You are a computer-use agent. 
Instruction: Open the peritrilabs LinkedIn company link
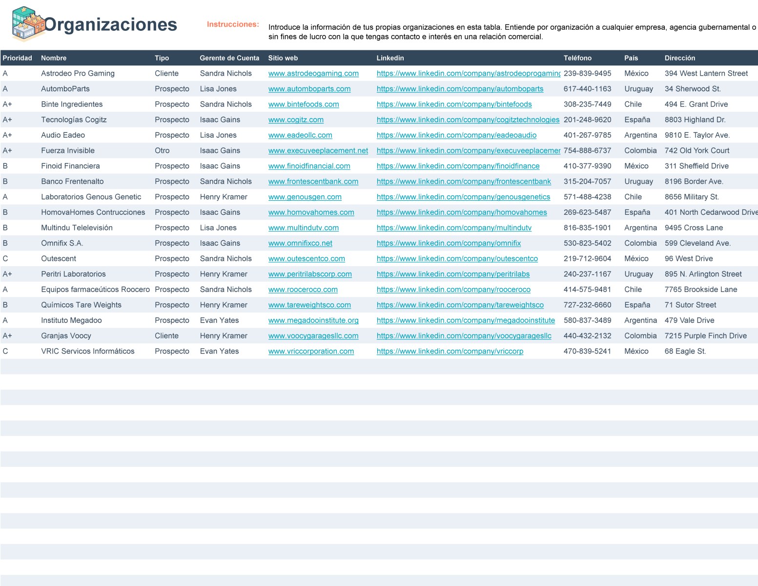tap(453, 274)
